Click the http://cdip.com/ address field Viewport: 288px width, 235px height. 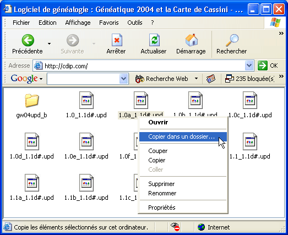coord(143,65)
